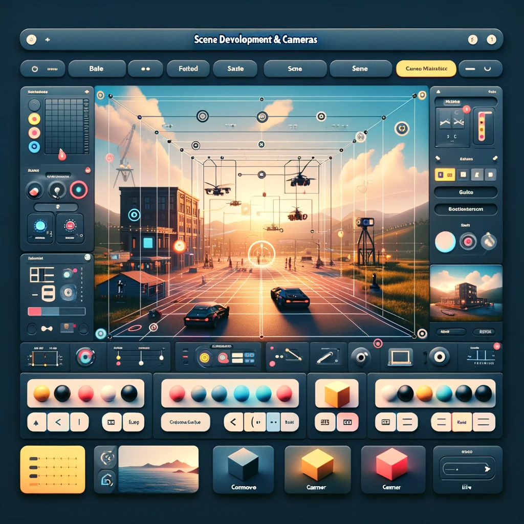This screenshot has width=524, height=524.
Task: Select the diagonal line draw tool
Action: 328,357
